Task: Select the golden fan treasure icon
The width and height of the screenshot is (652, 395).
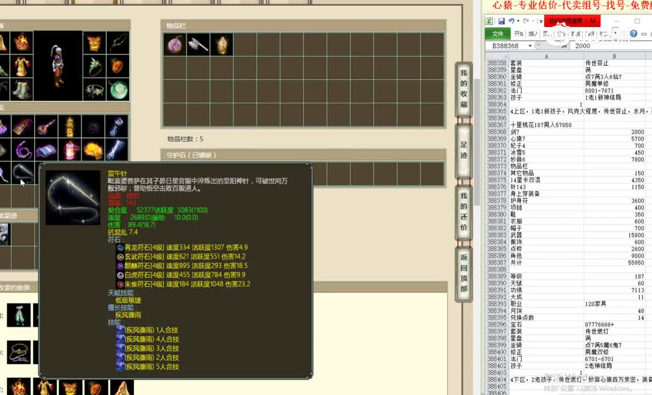Action: [x=93, y=150]
